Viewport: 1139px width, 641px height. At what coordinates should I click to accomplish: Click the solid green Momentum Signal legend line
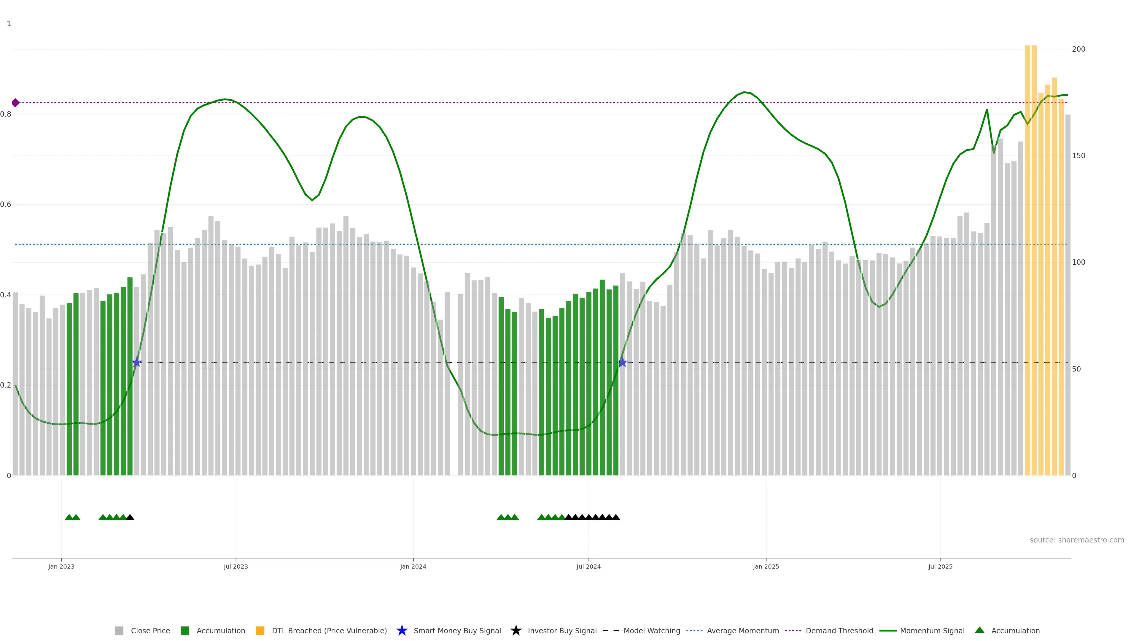point(888,630)
